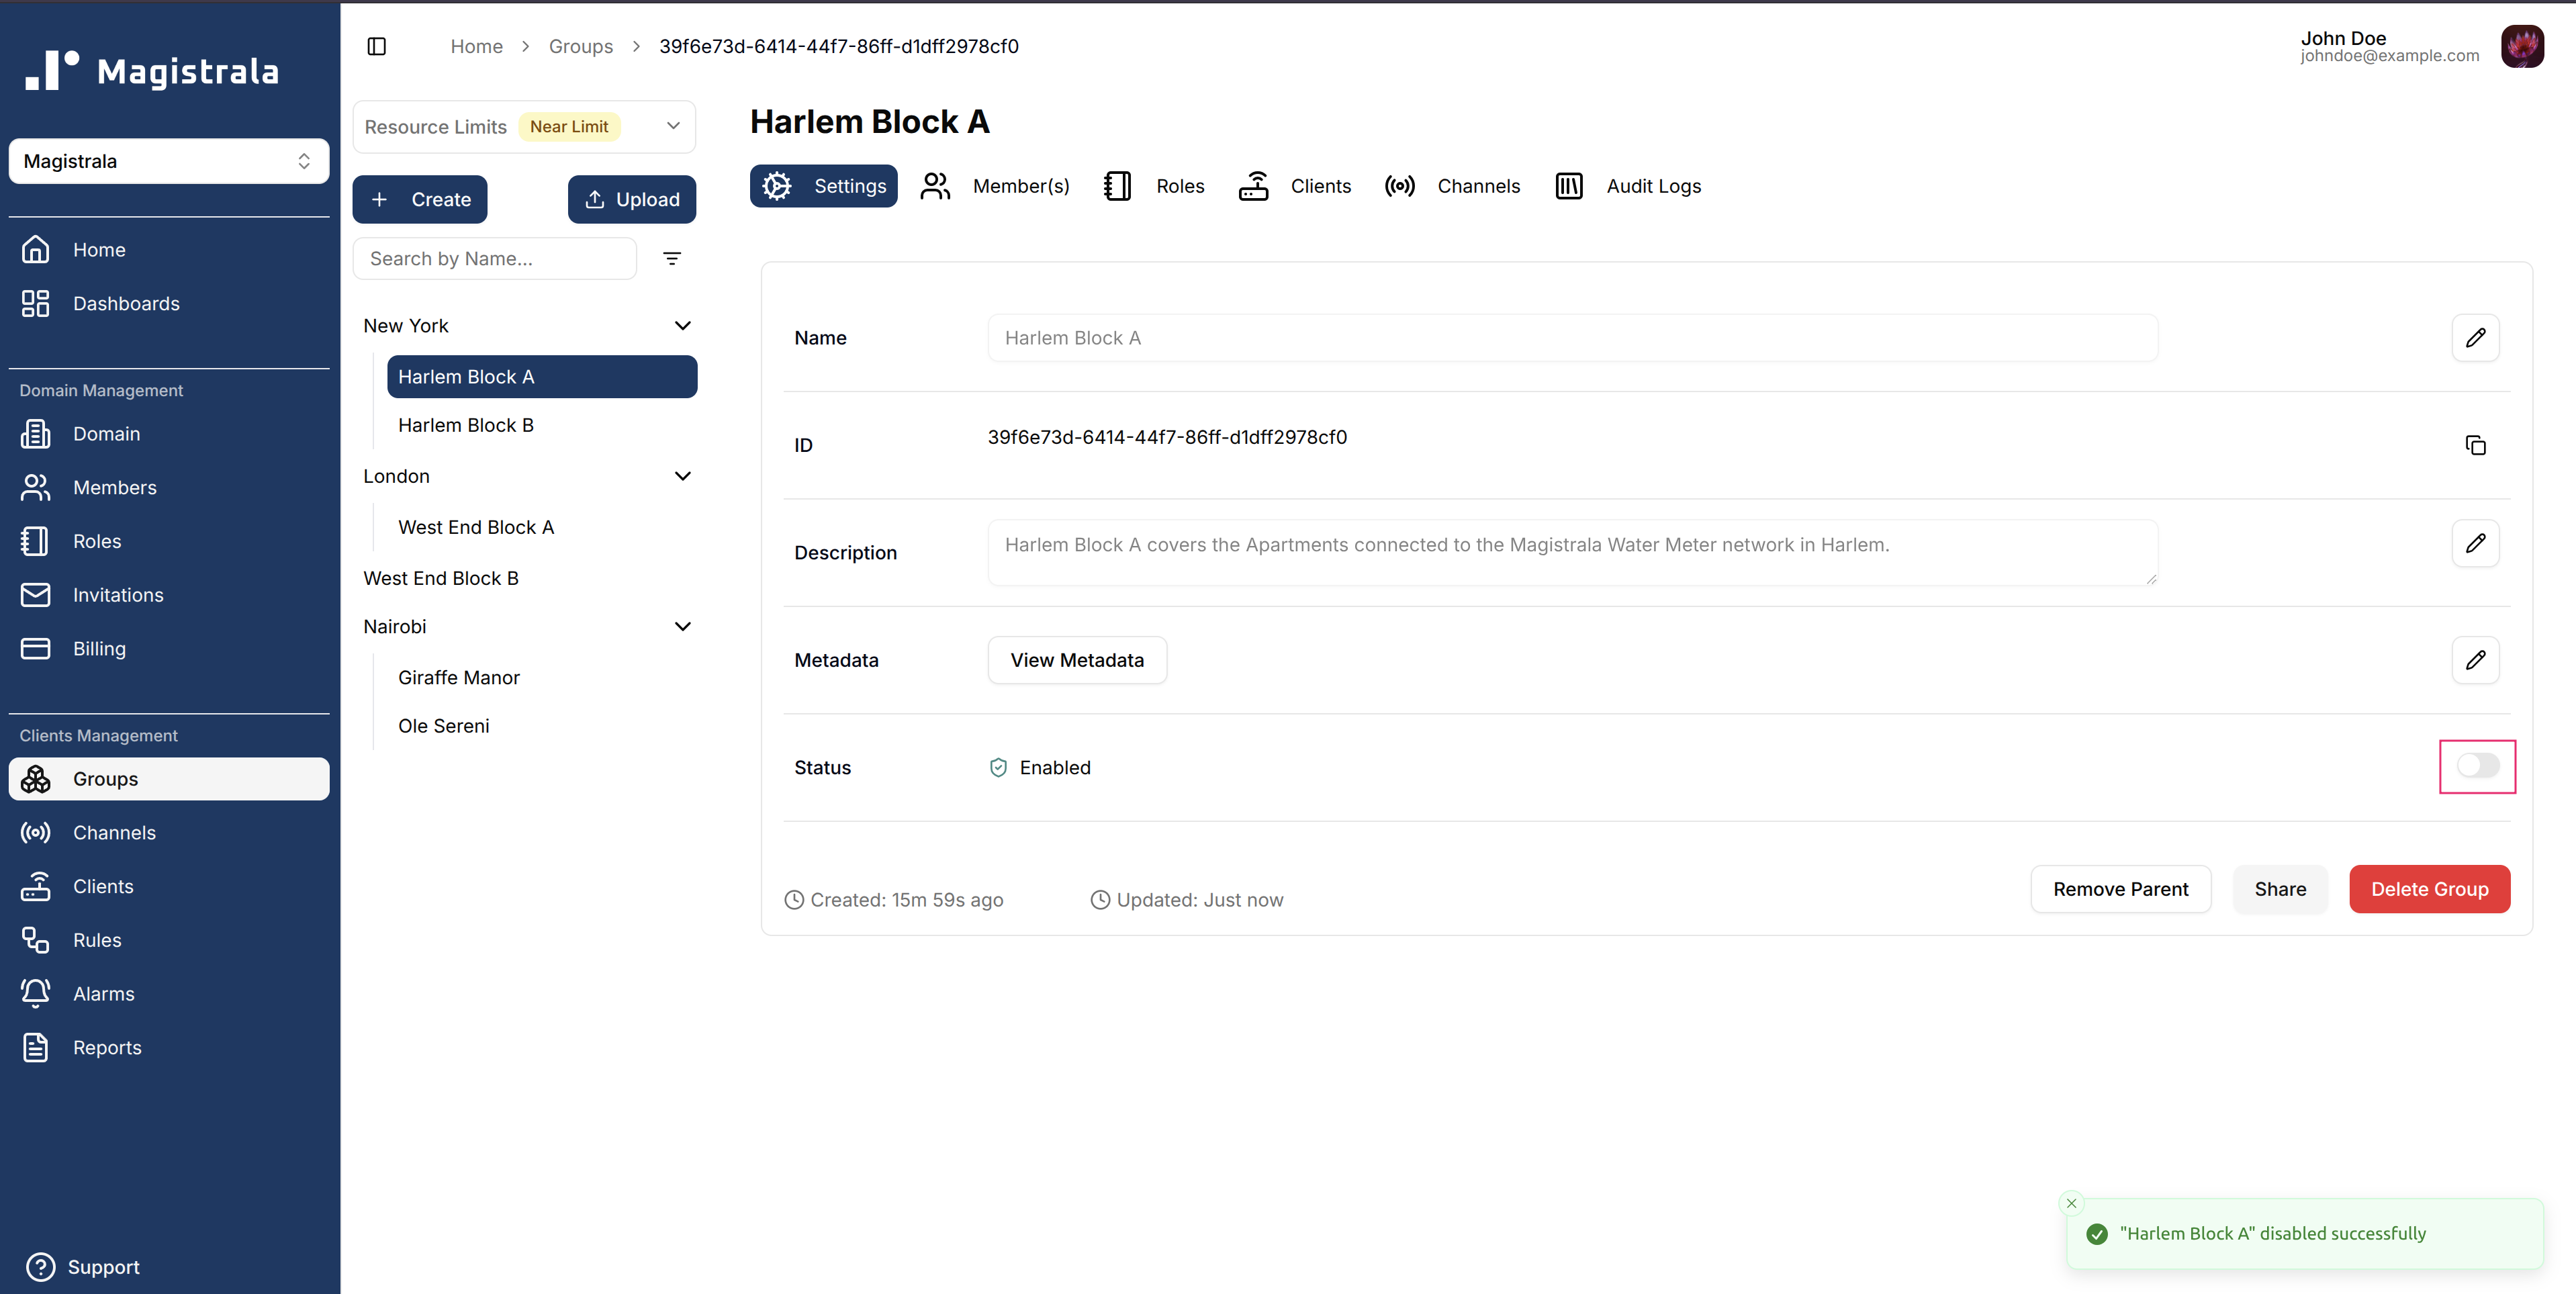Click the View Metadata button
Screen dimensions: 2576x1294
point(1076,660)
